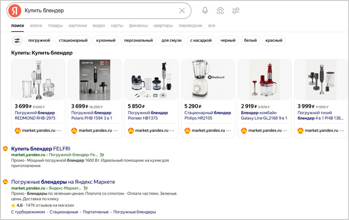
Task: Open more options dots on Pioneer card
Action: click(172, 131)
